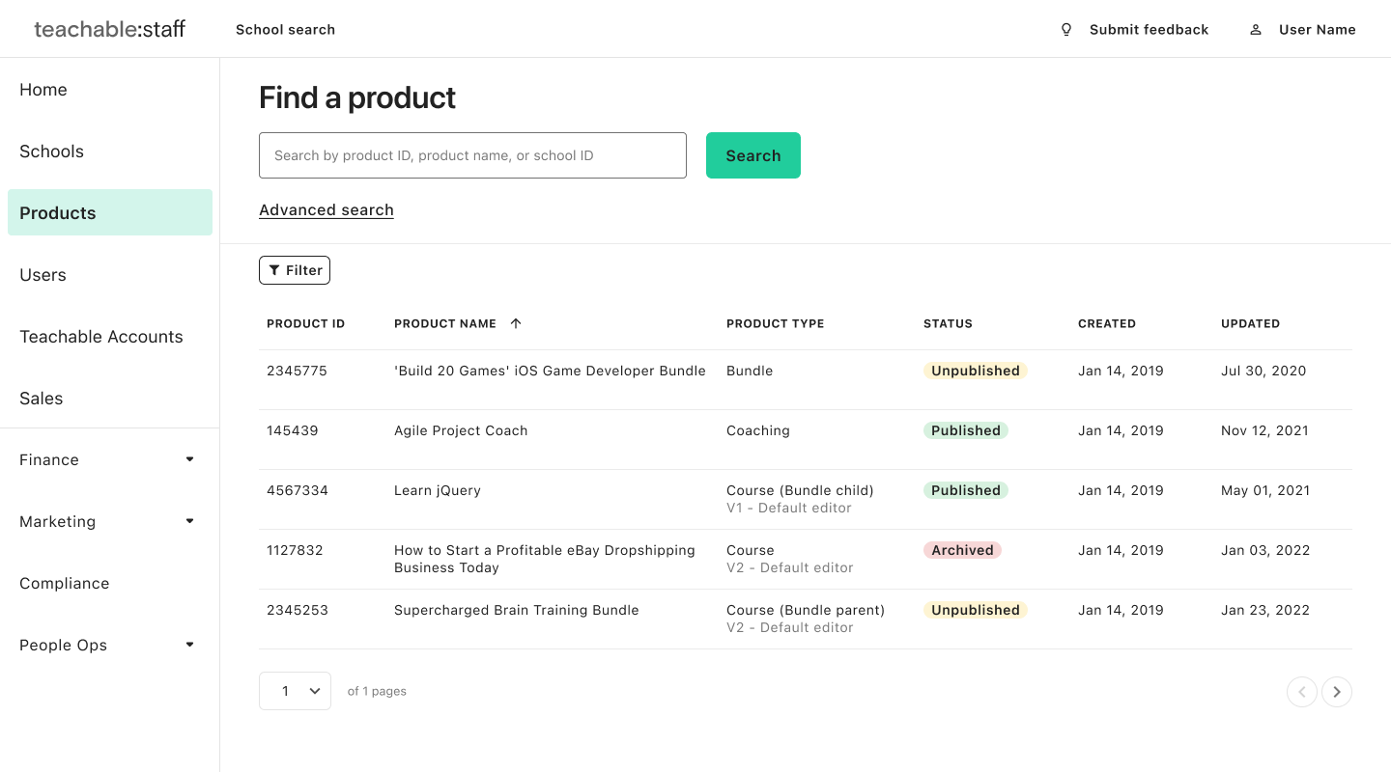Click the user profile icon
Image resolution: width=1391 pixels, height=772 pixels.
coord(1256,30)
